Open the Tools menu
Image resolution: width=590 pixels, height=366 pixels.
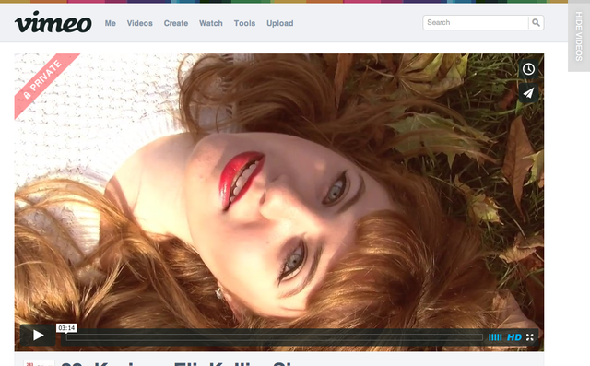click(244, 23)
